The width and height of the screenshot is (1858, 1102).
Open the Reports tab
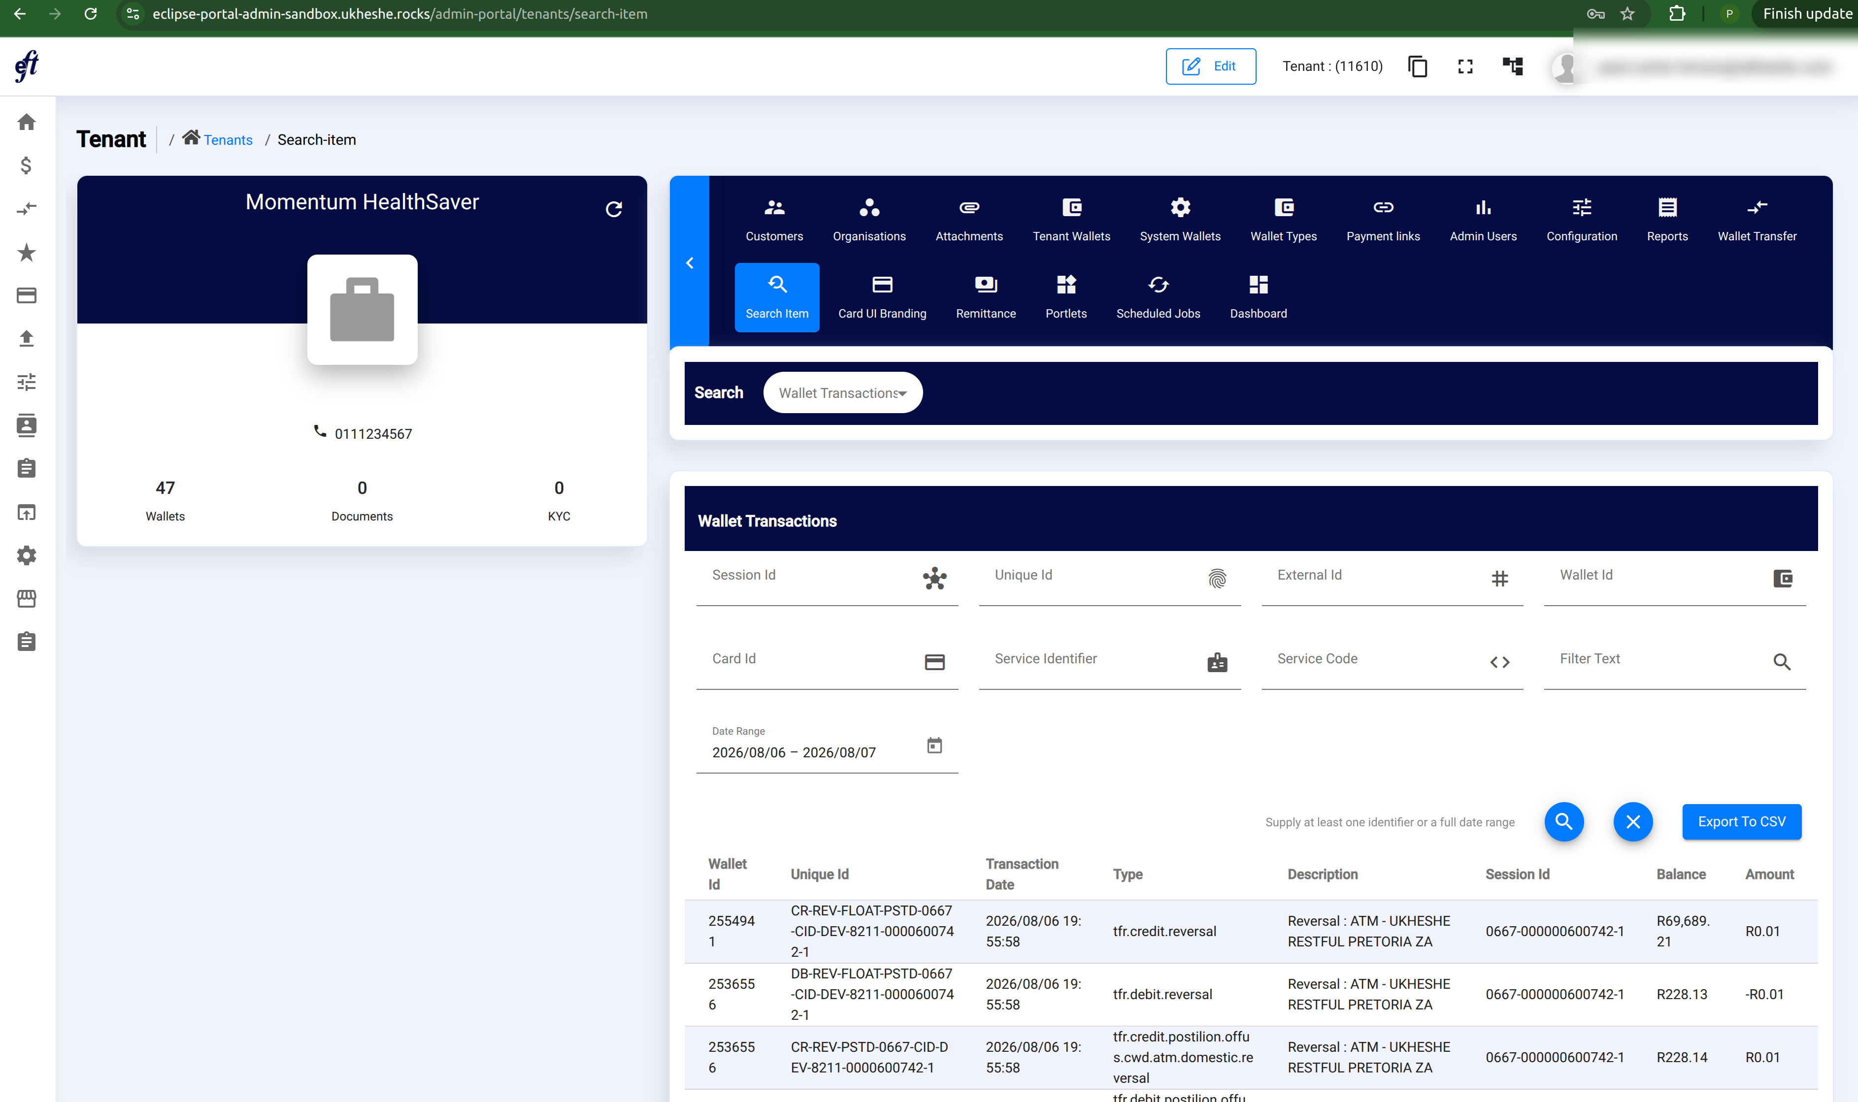click(1667, 220)
